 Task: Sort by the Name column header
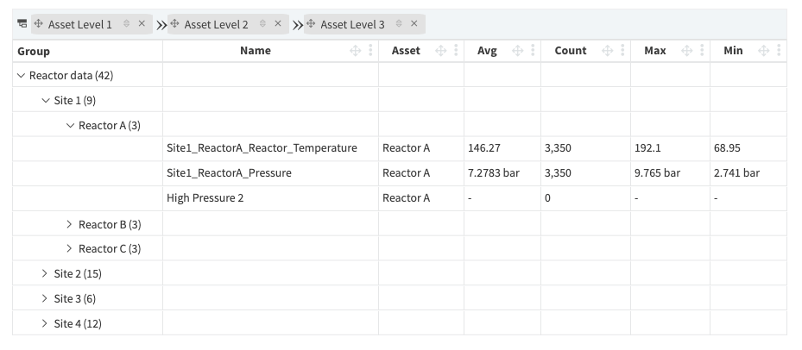256,51
